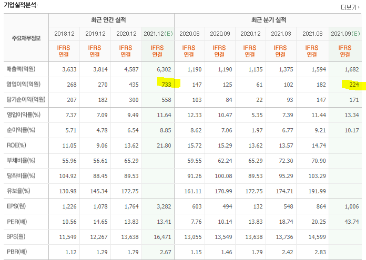Click the 당기순이익(억원) row label
The image size is (366, 260).
pos(26,100)
